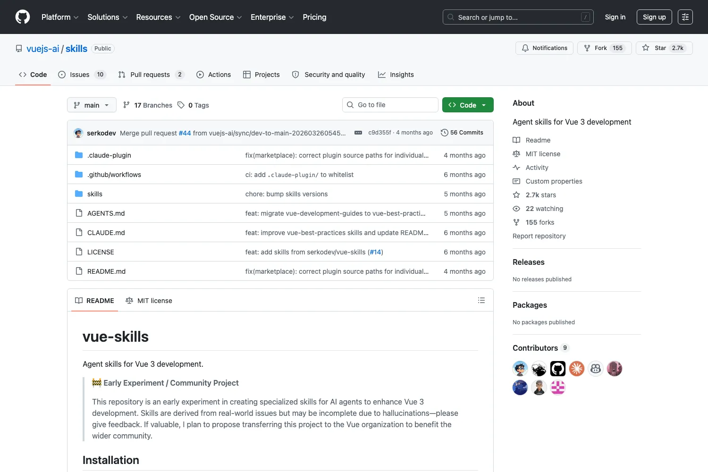View the 0 Tags link
Viewport: 708px width, 472px height.
pos(193,105)
